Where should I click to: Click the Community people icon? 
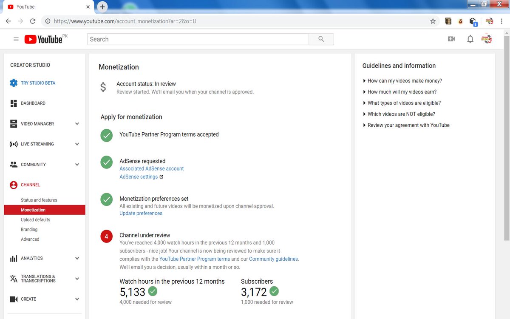click(14, 165)
